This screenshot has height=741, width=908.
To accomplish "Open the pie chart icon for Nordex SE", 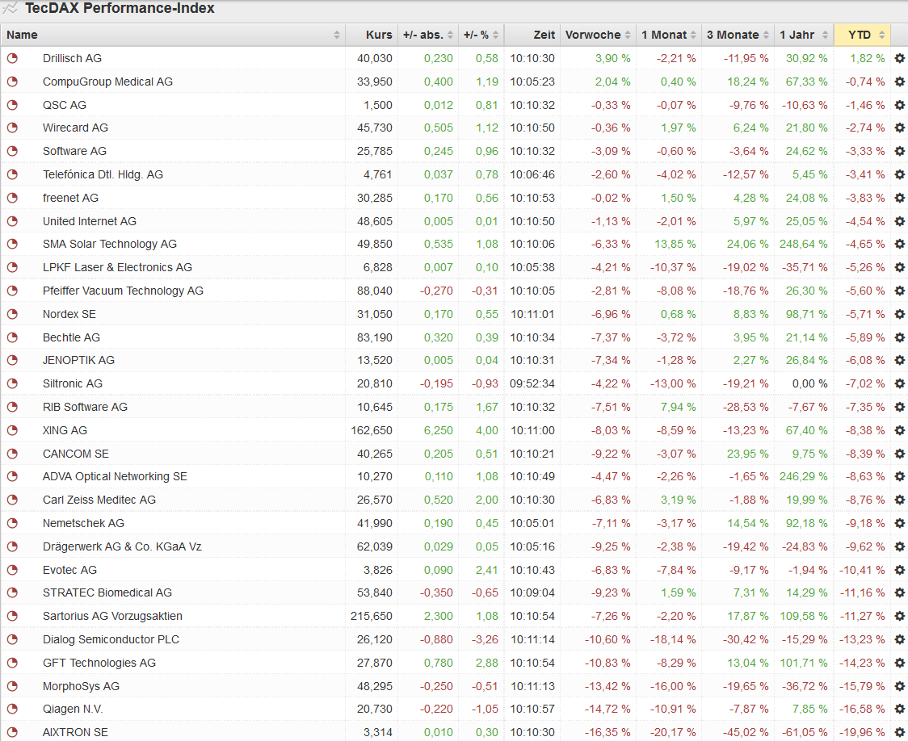I will [x=12, y=314].
